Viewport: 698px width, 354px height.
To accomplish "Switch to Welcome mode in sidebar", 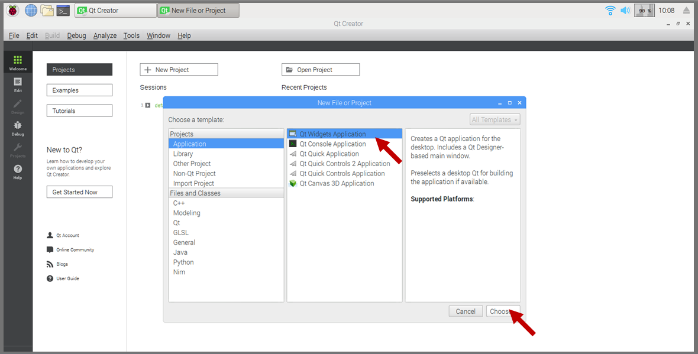I will click(18, 63).
